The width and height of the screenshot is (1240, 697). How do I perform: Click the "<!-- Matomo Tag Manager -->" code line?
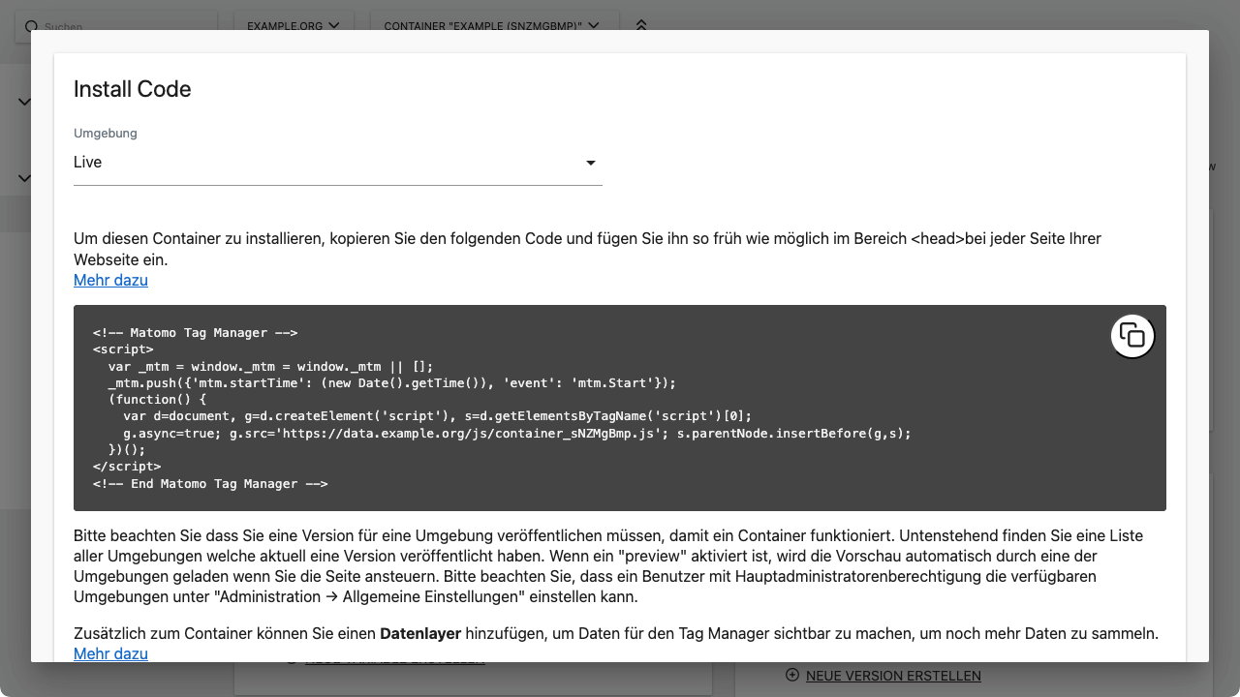[195, 333]
